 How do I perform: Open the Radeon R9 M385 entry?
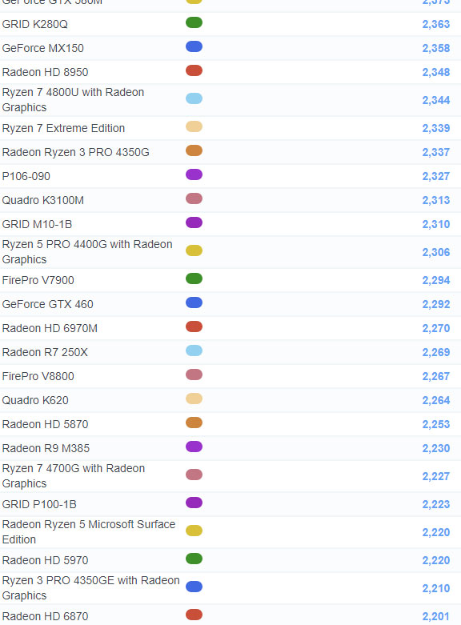tap(46, 448)
